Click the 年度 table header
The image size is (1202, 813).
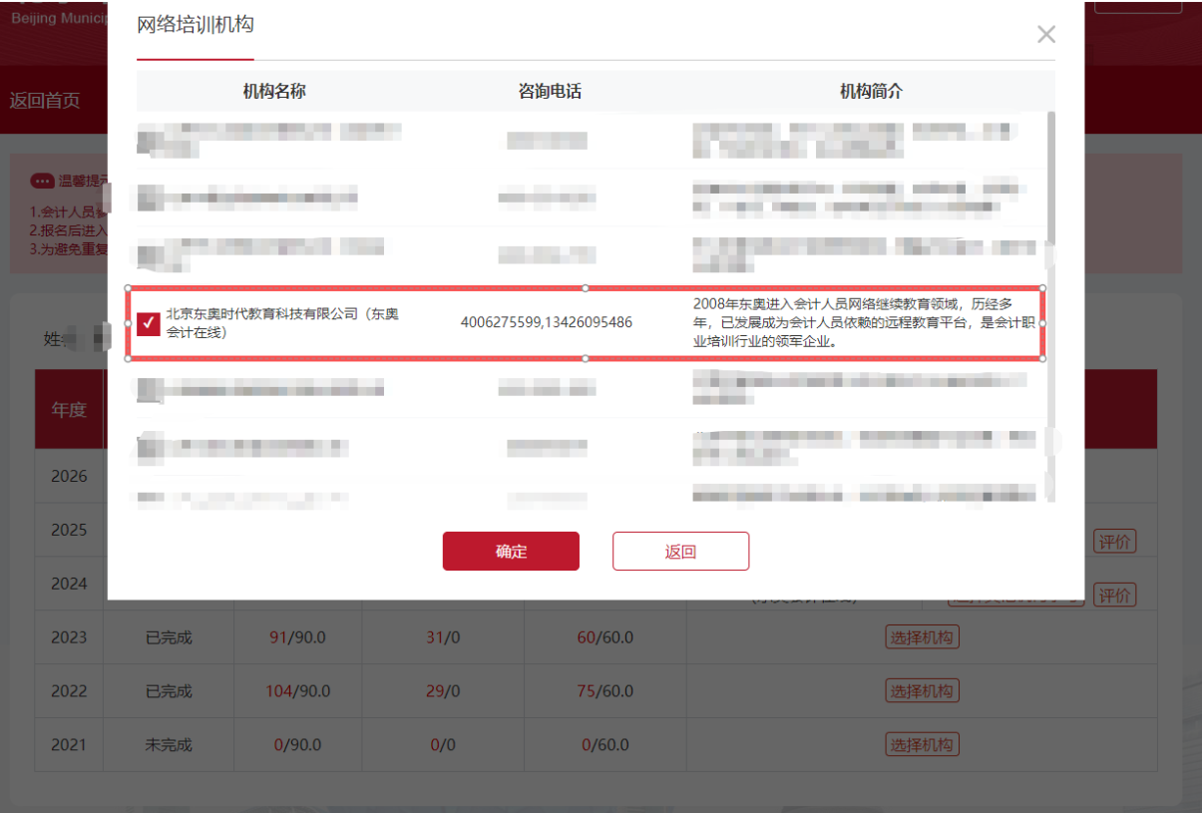click(69, 410)
